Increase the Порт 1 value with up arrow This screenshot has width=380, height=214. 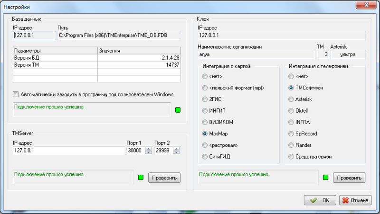pyautogui.click(x=148, y=149)
